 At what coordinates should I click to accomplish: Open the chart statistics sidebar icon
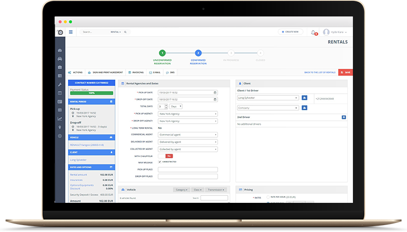click(x=60, y=119)
